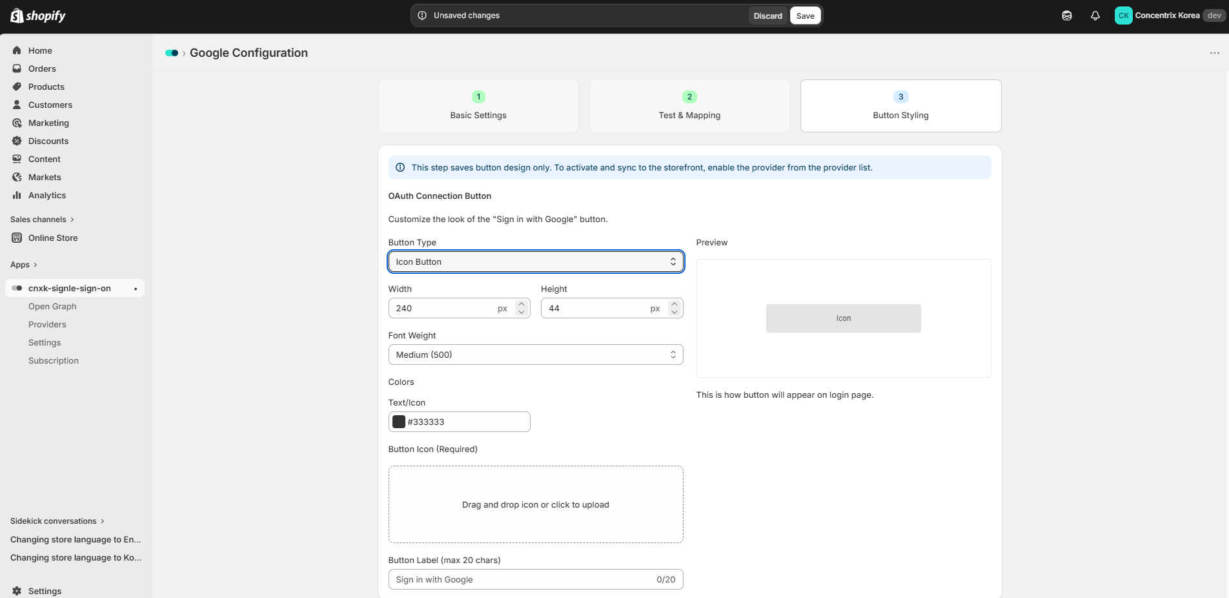Select the Button Styling step
Image resolution: width=1229 pixels, height=598 pixels.
point(901,106)
